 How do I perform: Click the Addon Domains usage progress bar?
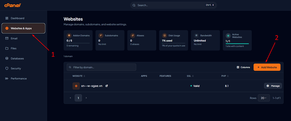[78, 43]
